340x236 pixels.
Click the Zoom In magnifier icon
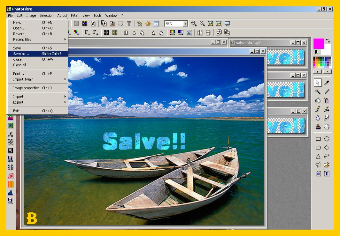[x=194, y=24]
